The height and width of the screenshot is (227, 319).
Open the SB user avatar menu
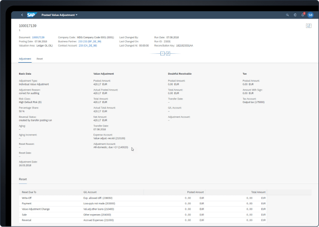pos(310,15)
